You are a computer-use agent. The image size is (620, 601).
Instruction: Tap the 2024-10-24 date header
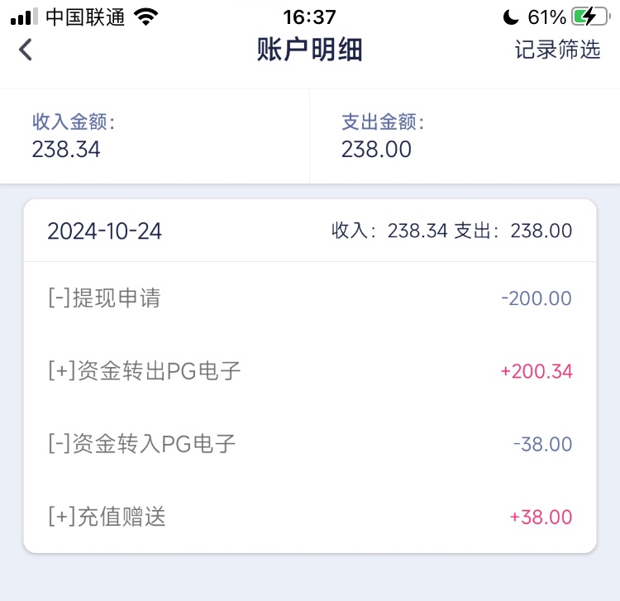105,231
